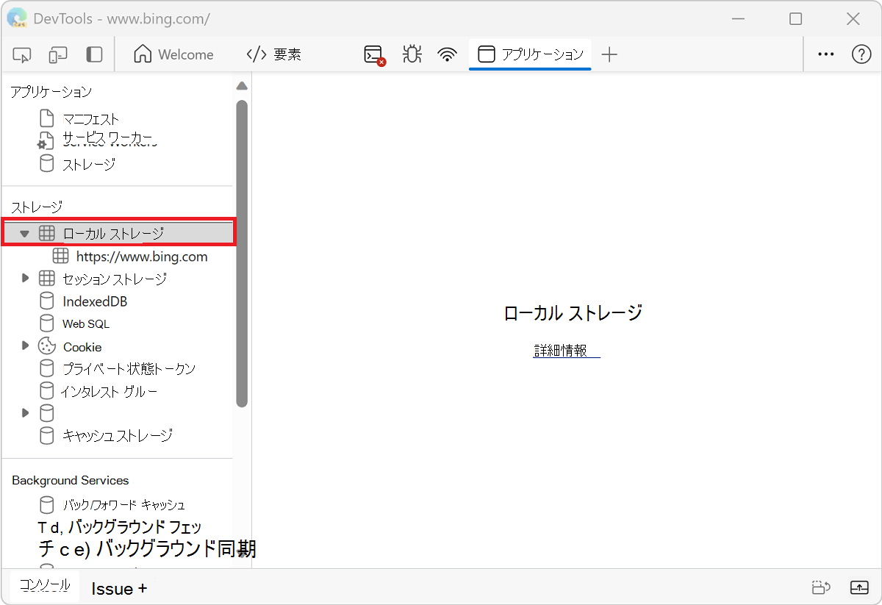Select the inspect element tool

pyautogui.click(x=21, y=54)
